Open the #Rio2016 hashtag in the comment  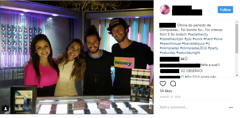click(x=192, y=77)
